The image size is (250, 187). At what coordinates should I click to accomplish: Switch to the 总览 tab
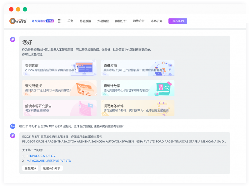pyautogui.click(x=70, y=21)
